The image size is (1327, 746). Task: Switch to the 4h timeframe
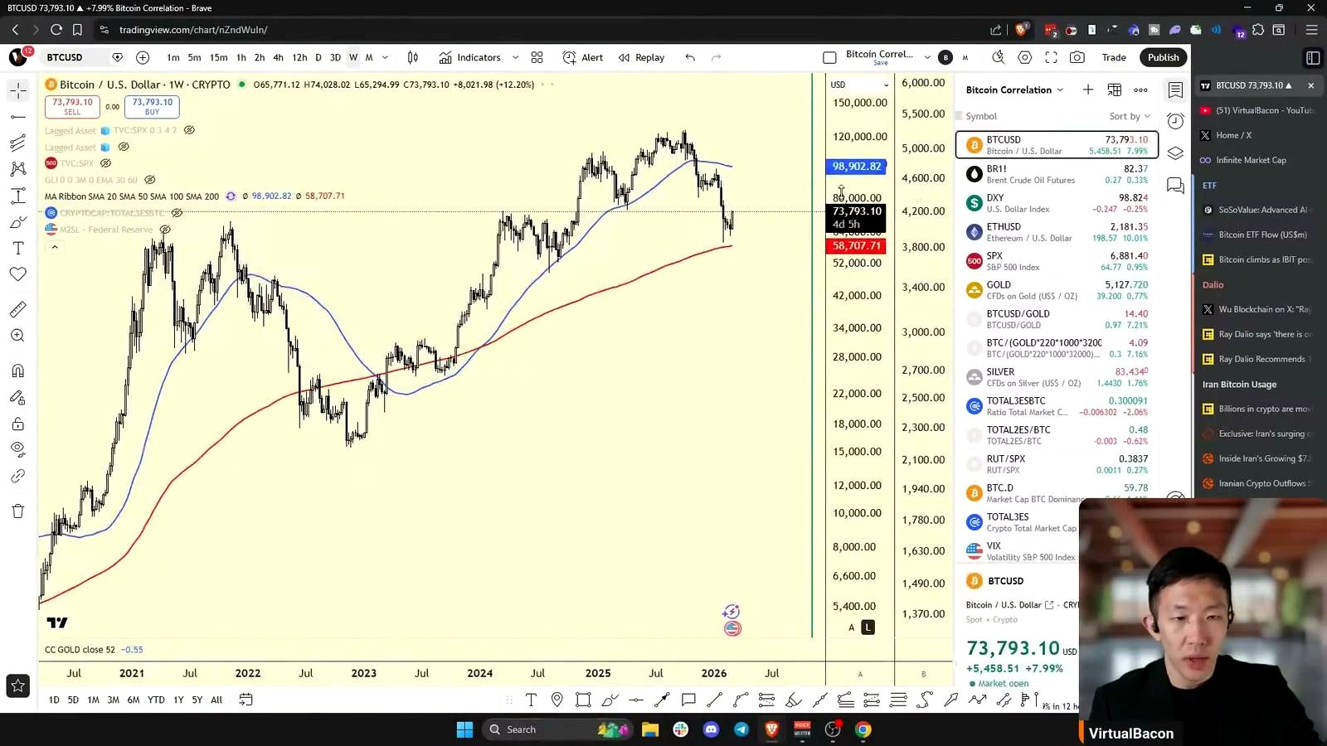click(278, 57)
